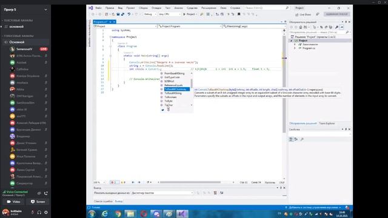The width and height of the screenshot is (388, 218).
Task: Click the LIVE badge next to SemenovaIV
Action: pyautogui.click(x=44, y=49)
